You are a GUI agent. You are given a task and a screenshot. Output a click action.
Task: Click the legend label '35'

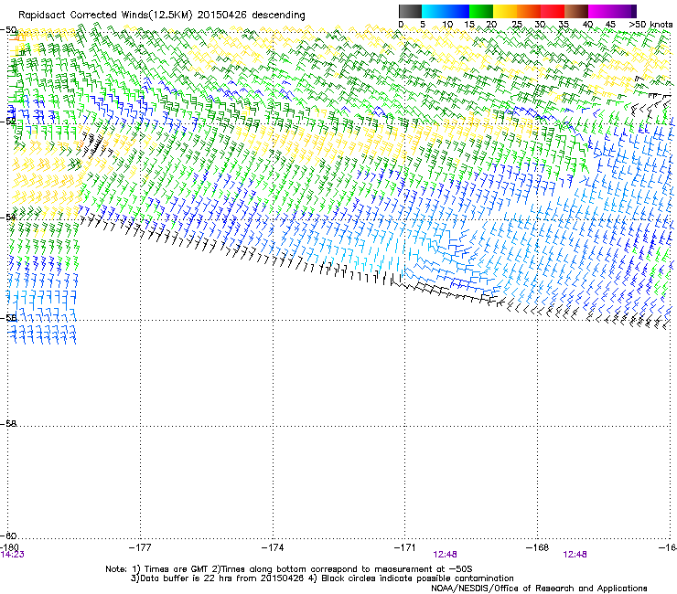(x=564, y=25)
